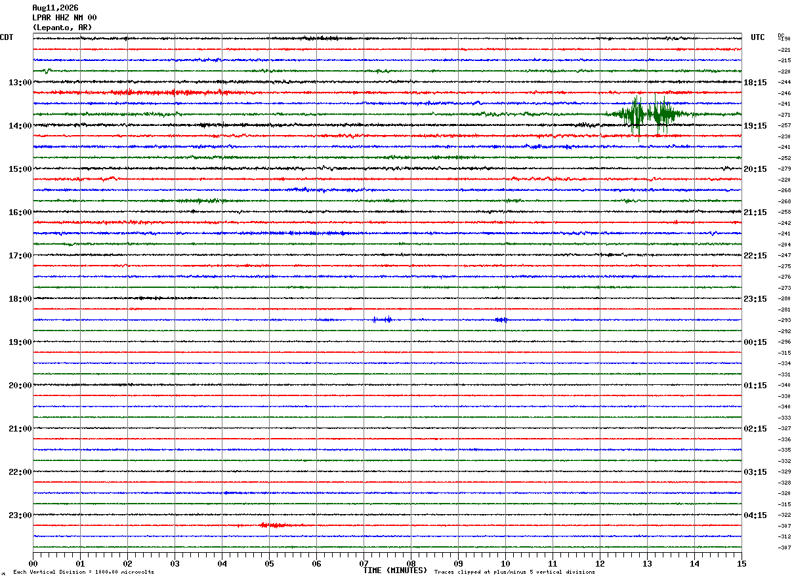Click the 00:15 UTC time label
Screen dimensions: 794x581
(755, 342)
